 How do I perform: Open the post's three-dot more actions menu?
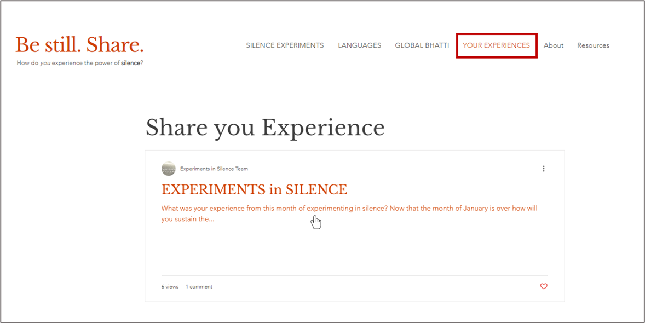(543, 169)
